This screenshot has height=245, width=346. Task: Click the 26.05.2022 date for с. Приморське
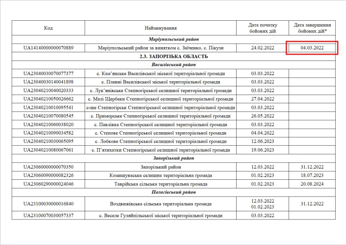point(263,116)
